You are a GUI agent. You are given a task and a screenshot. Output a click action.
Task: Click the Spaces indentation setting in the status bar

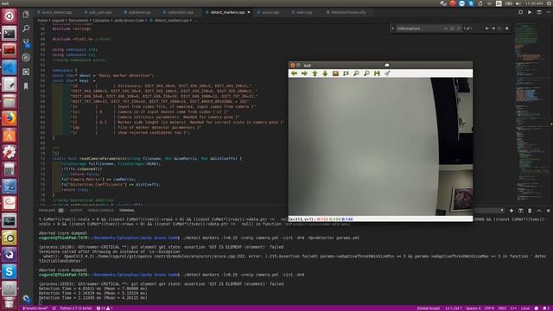[x=473, y=308]
